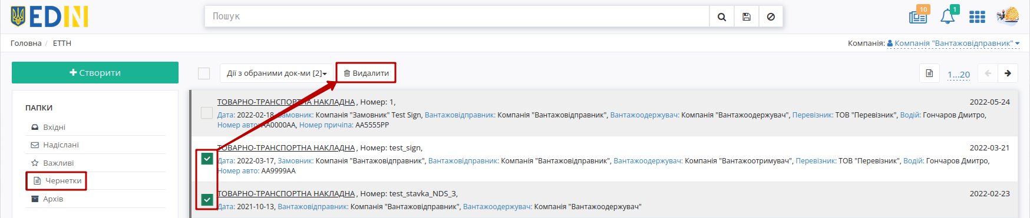Click the date 2022-03-21
Image resolution: width=1030 pixels, height=218 pixels.
pyautogui.click(x=989, y=148)
